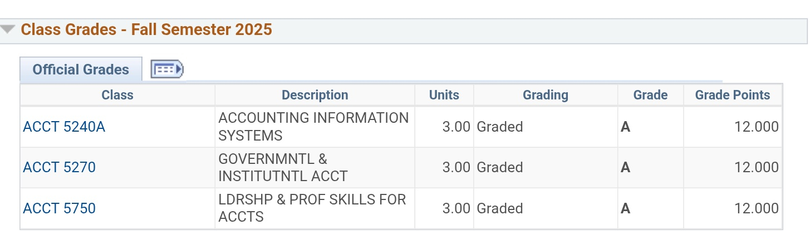
Task: Click the Class Grades - Fall Semester 2025 title
Action: point(146,29)
